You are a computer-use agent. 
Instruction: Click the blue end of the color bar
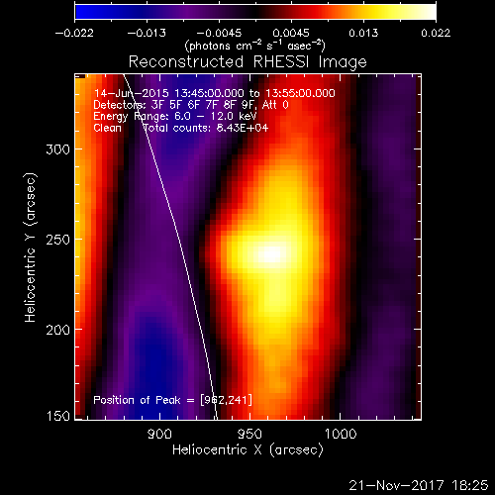pos(82,12)
